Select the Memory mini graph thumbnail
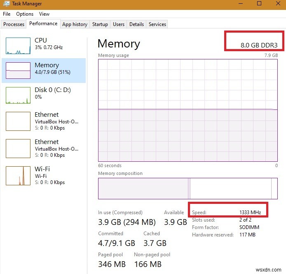286x274 pixels. 18,71
